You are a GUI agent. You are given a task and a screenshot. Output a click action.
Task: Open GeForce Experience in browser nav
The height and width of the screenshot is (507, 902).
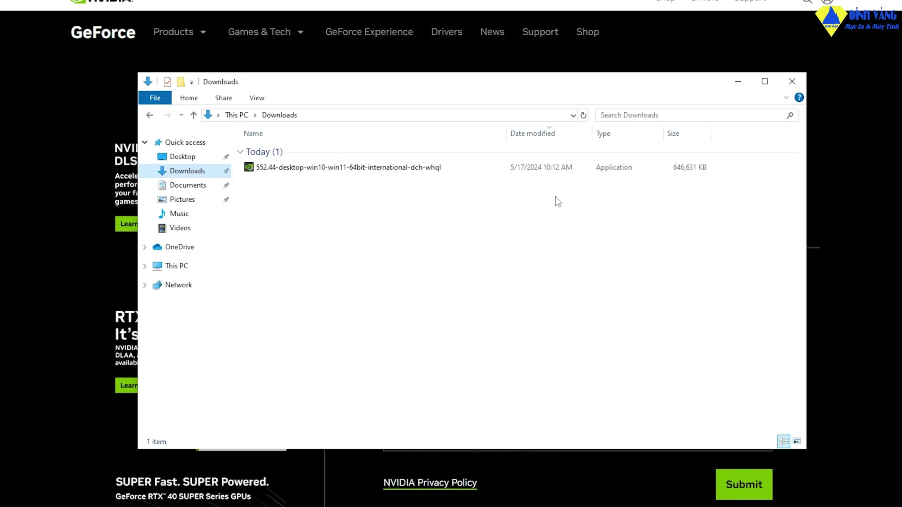pos(369,32)
